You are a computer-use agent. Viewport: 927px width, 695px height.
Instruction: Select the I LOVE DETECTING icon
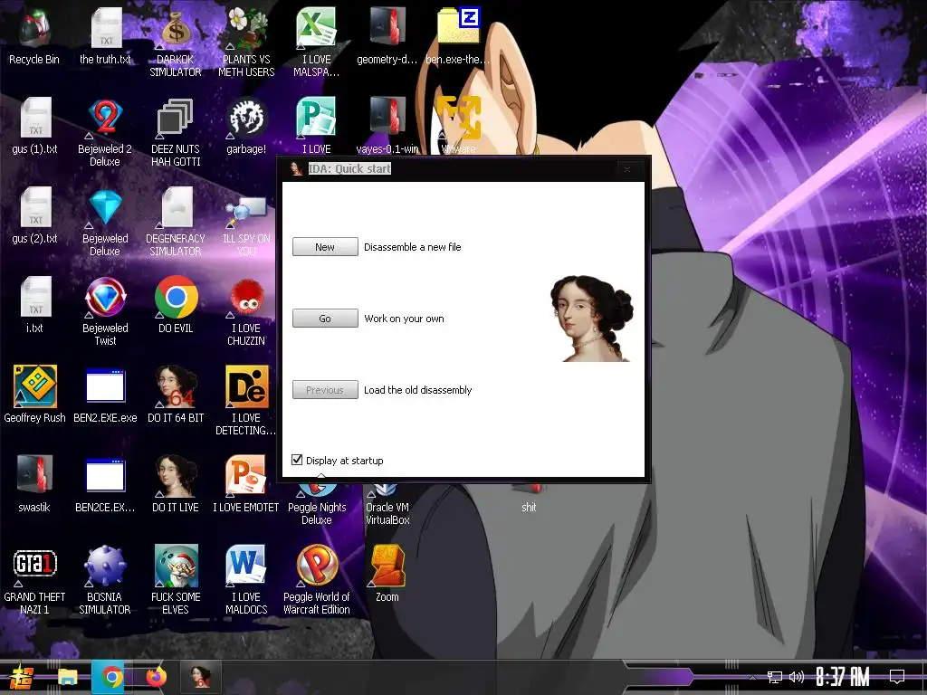[246, 386]
